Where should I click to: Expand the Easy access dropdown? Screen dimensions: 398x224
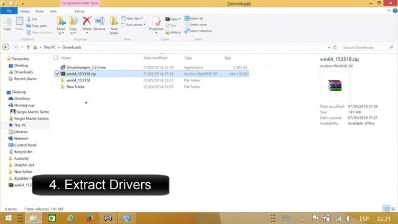click(134, 25)
